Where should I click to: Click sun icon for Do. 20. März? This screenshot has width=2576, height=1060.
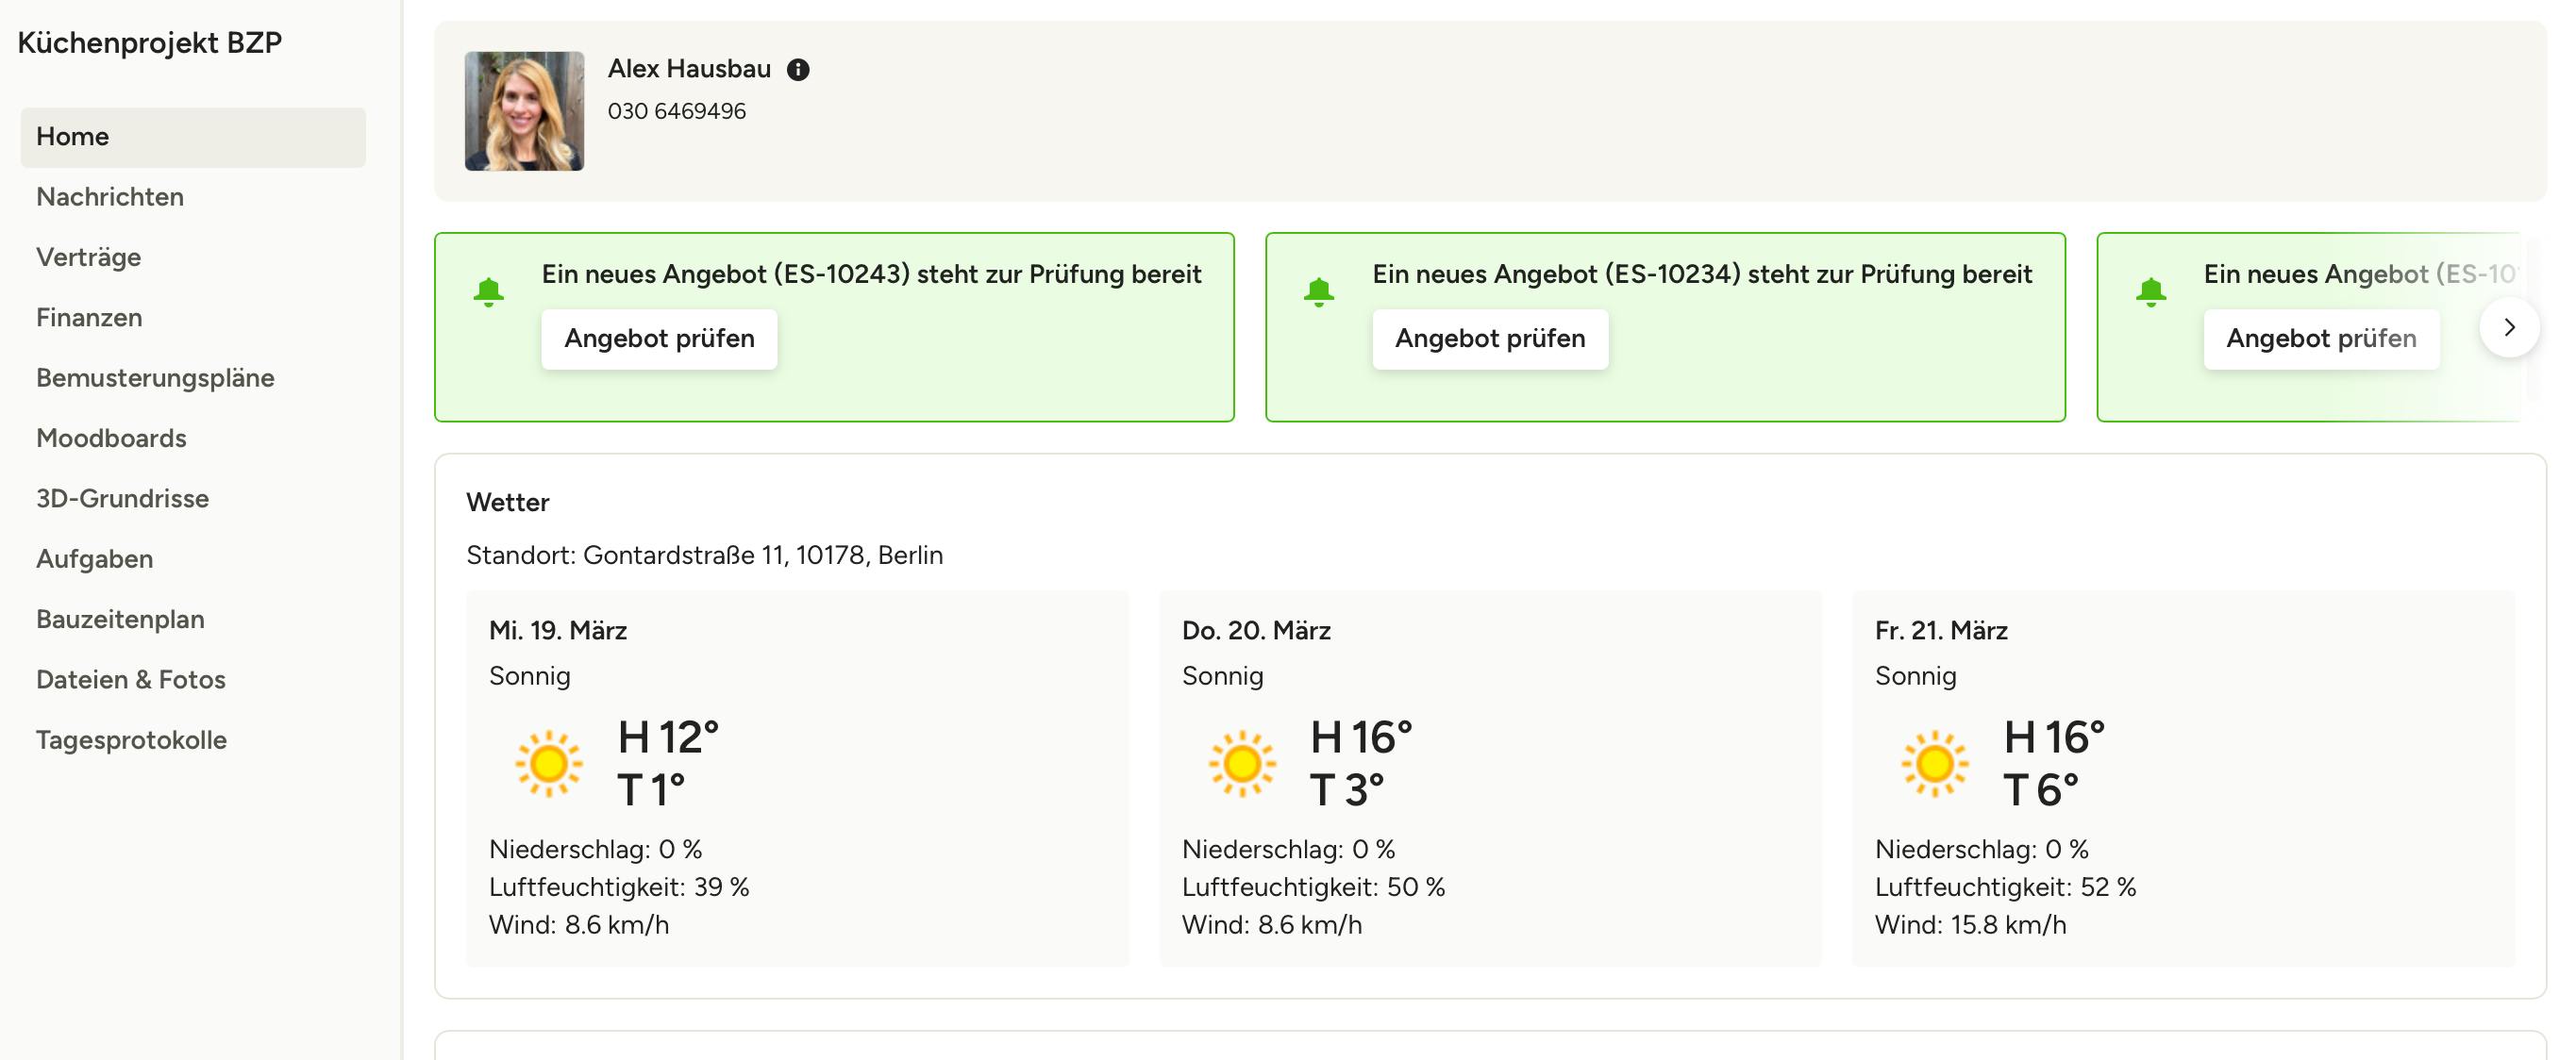pyautogui.click(x=1241, y=764)
